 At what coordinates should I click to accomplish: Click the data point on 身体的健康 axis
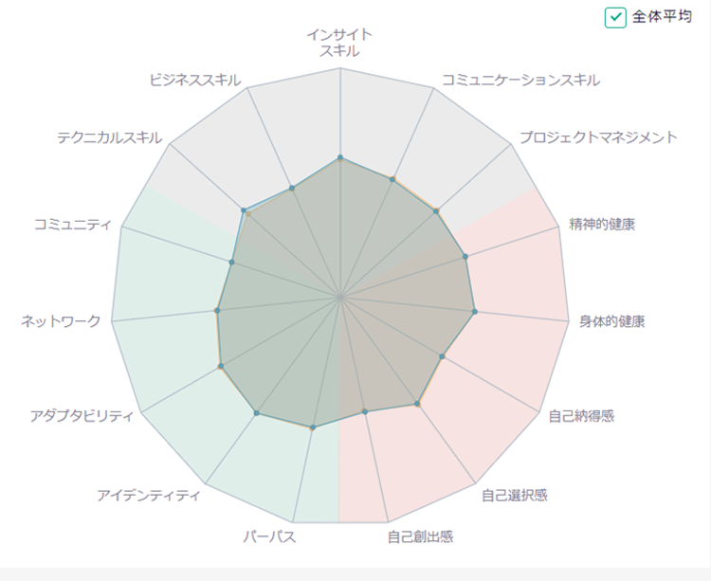point(475,311)
